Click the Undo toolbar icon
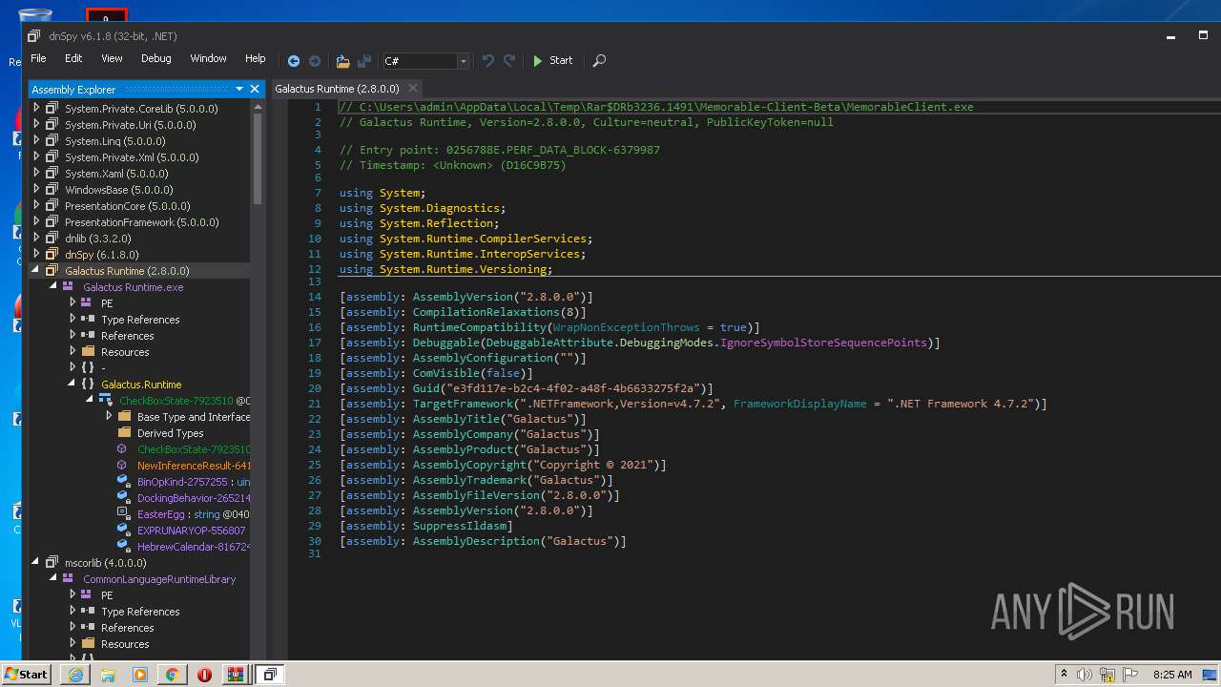The image size is (1221, 687). [488, 60]
